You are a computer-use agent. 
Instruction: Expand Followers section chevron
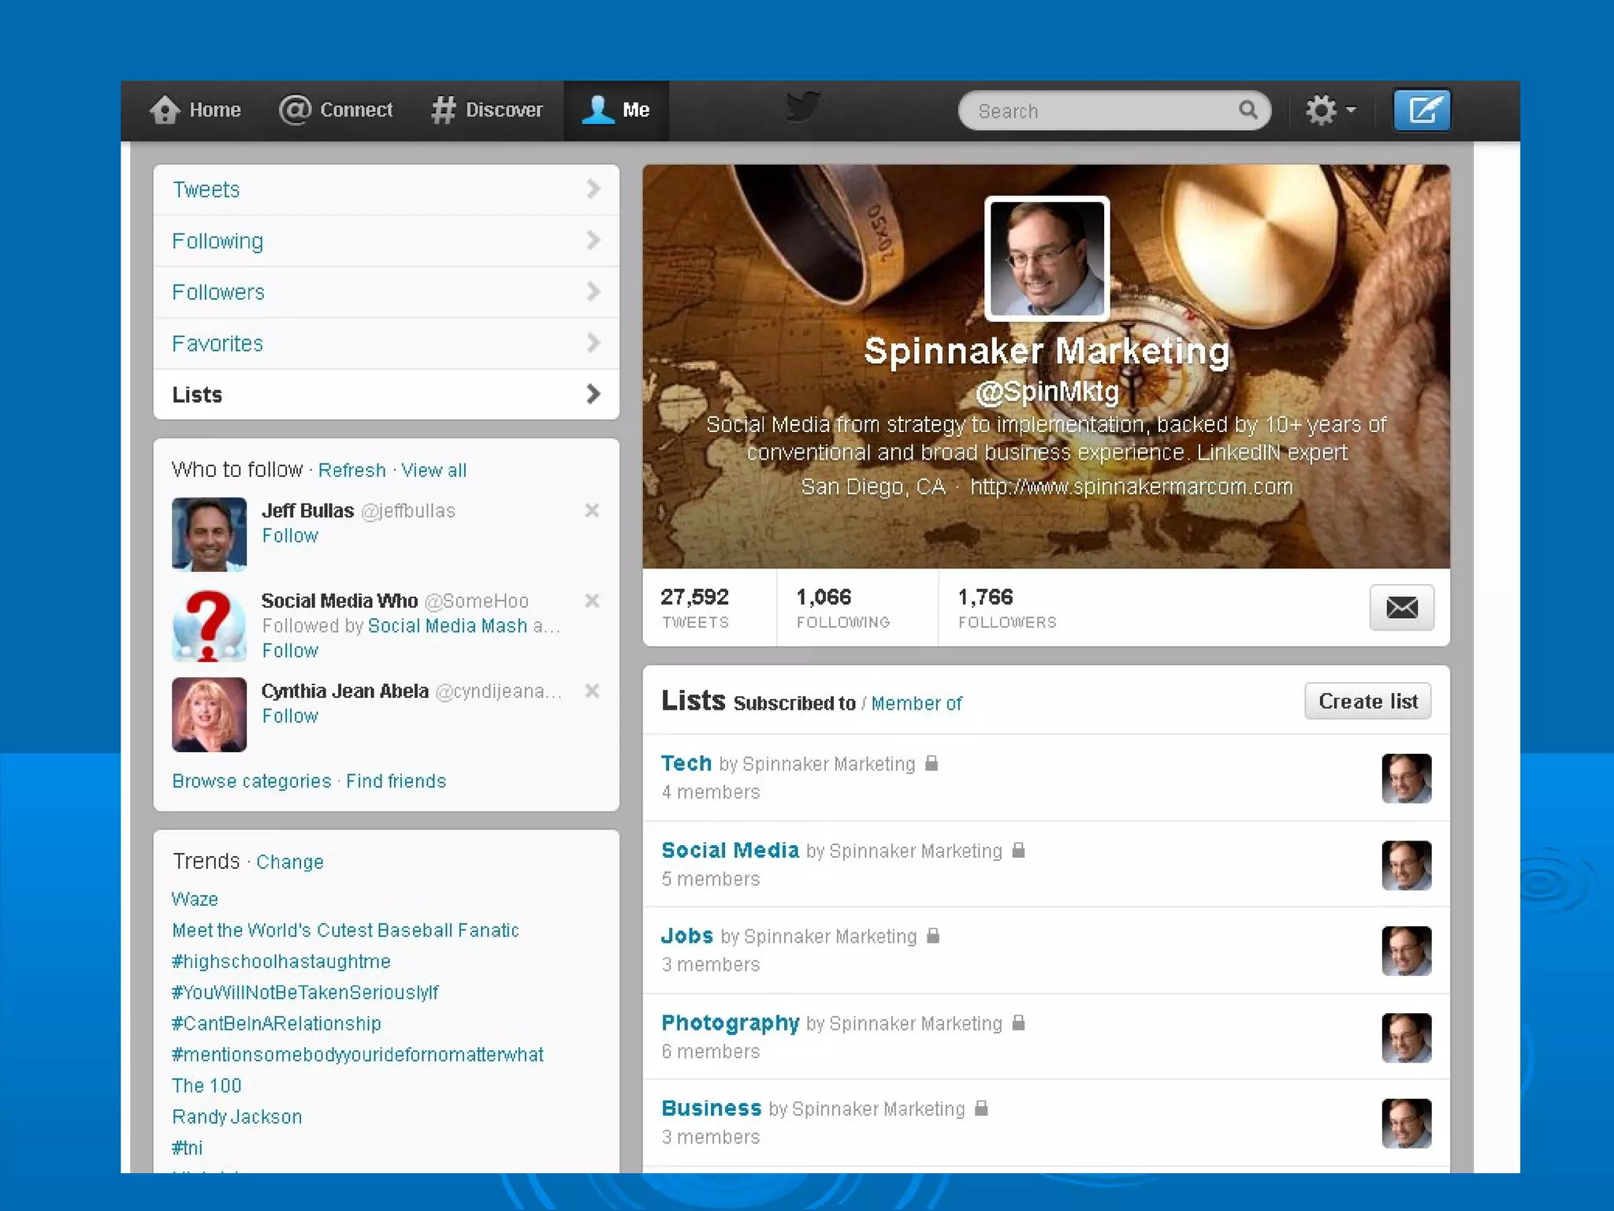(593, 292)
